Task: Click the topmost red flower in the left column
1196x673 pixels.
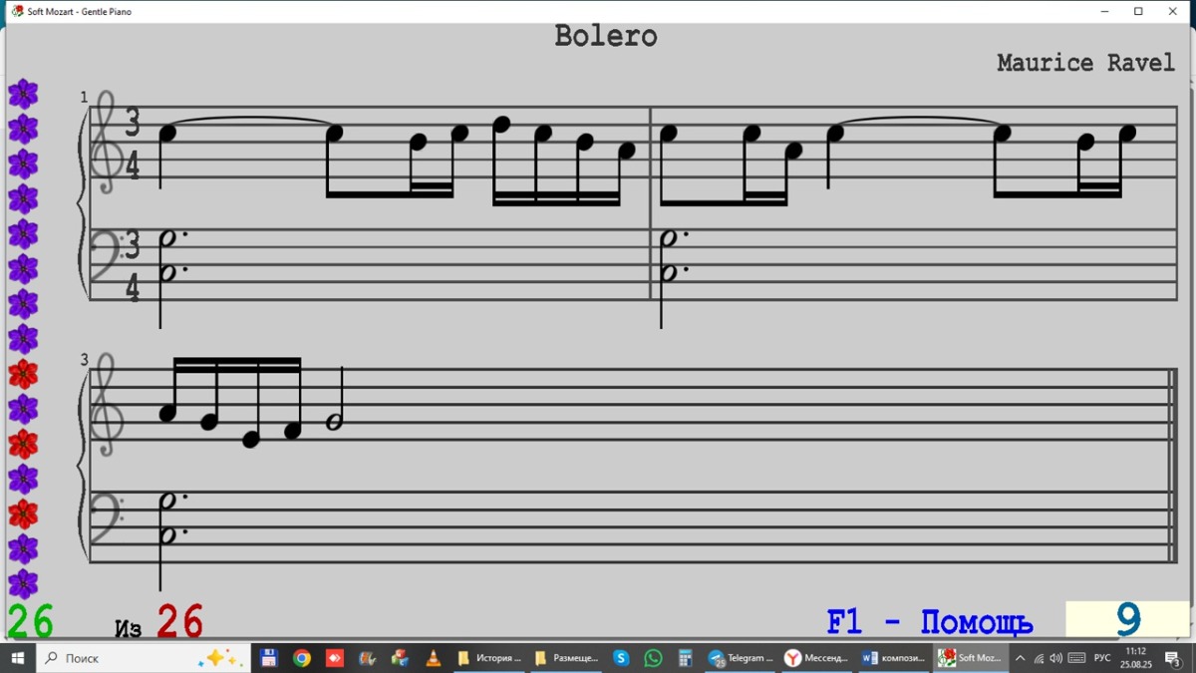Action: coord(23,374)
